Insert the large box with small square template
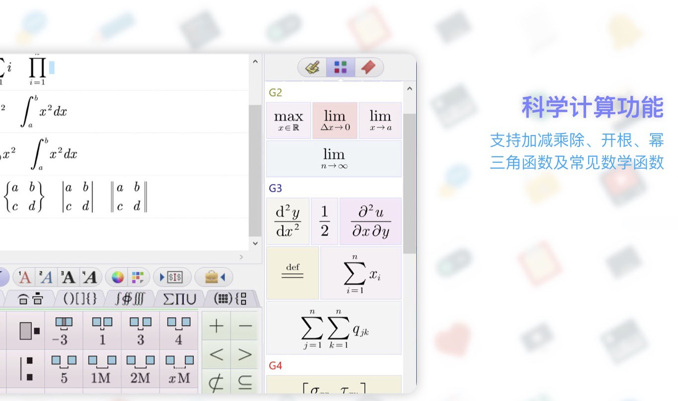678x401 pixels. 26,331
